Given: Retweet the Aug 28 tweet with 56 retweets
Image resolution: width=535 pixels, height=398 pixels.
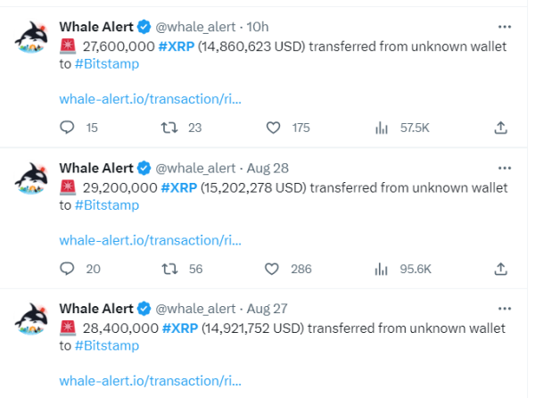Looking at the screenshot, I should (x=170, y=269).
